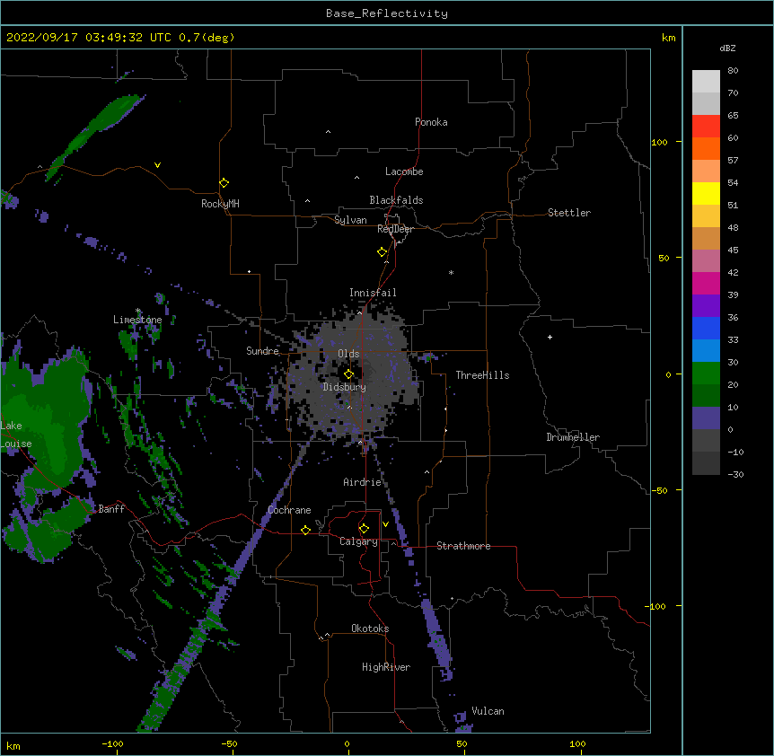Click the RedDeer city label
774x756 pixels.
(395, 229)
